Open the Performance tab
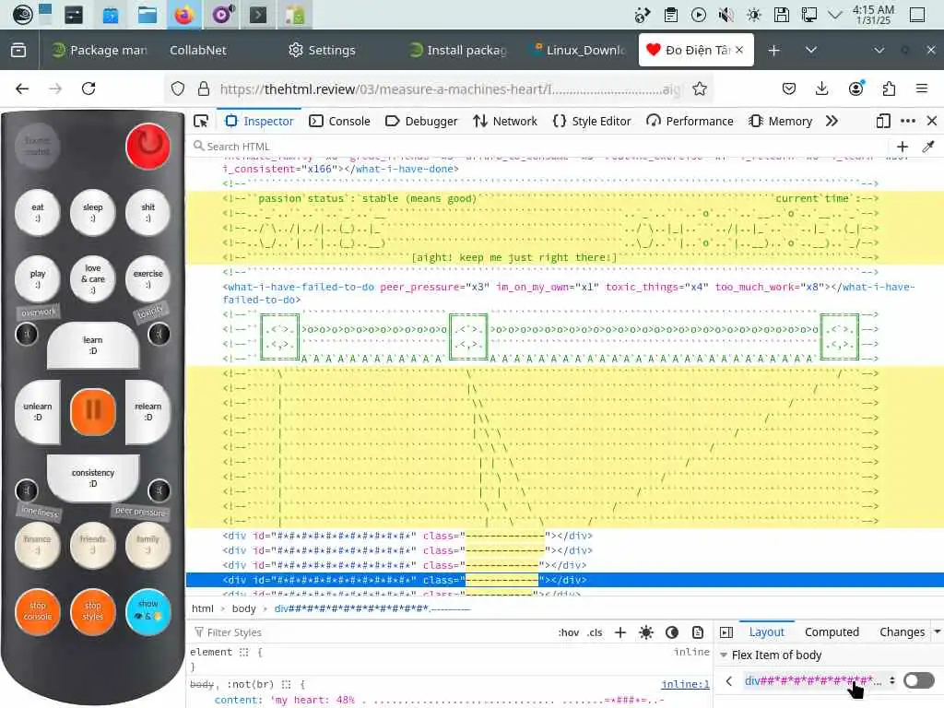 (x=690, y=121)
